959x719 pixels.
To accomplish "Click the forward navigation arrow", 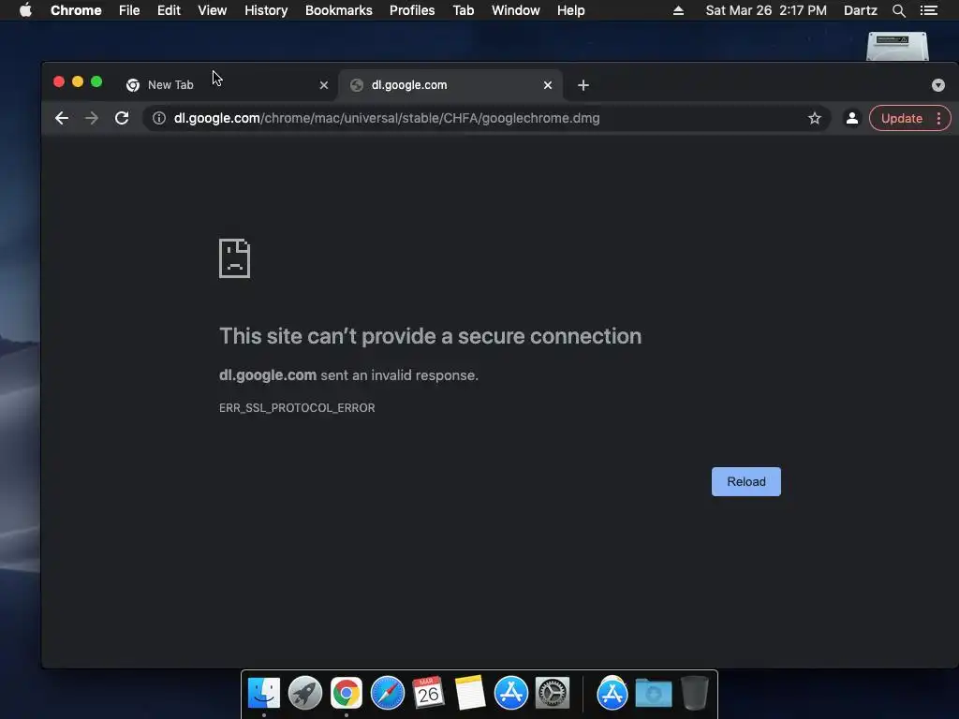I will point(91,118).
